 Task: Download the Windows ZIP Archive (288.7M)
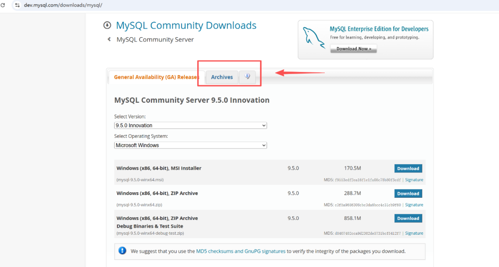pos(408,193)
